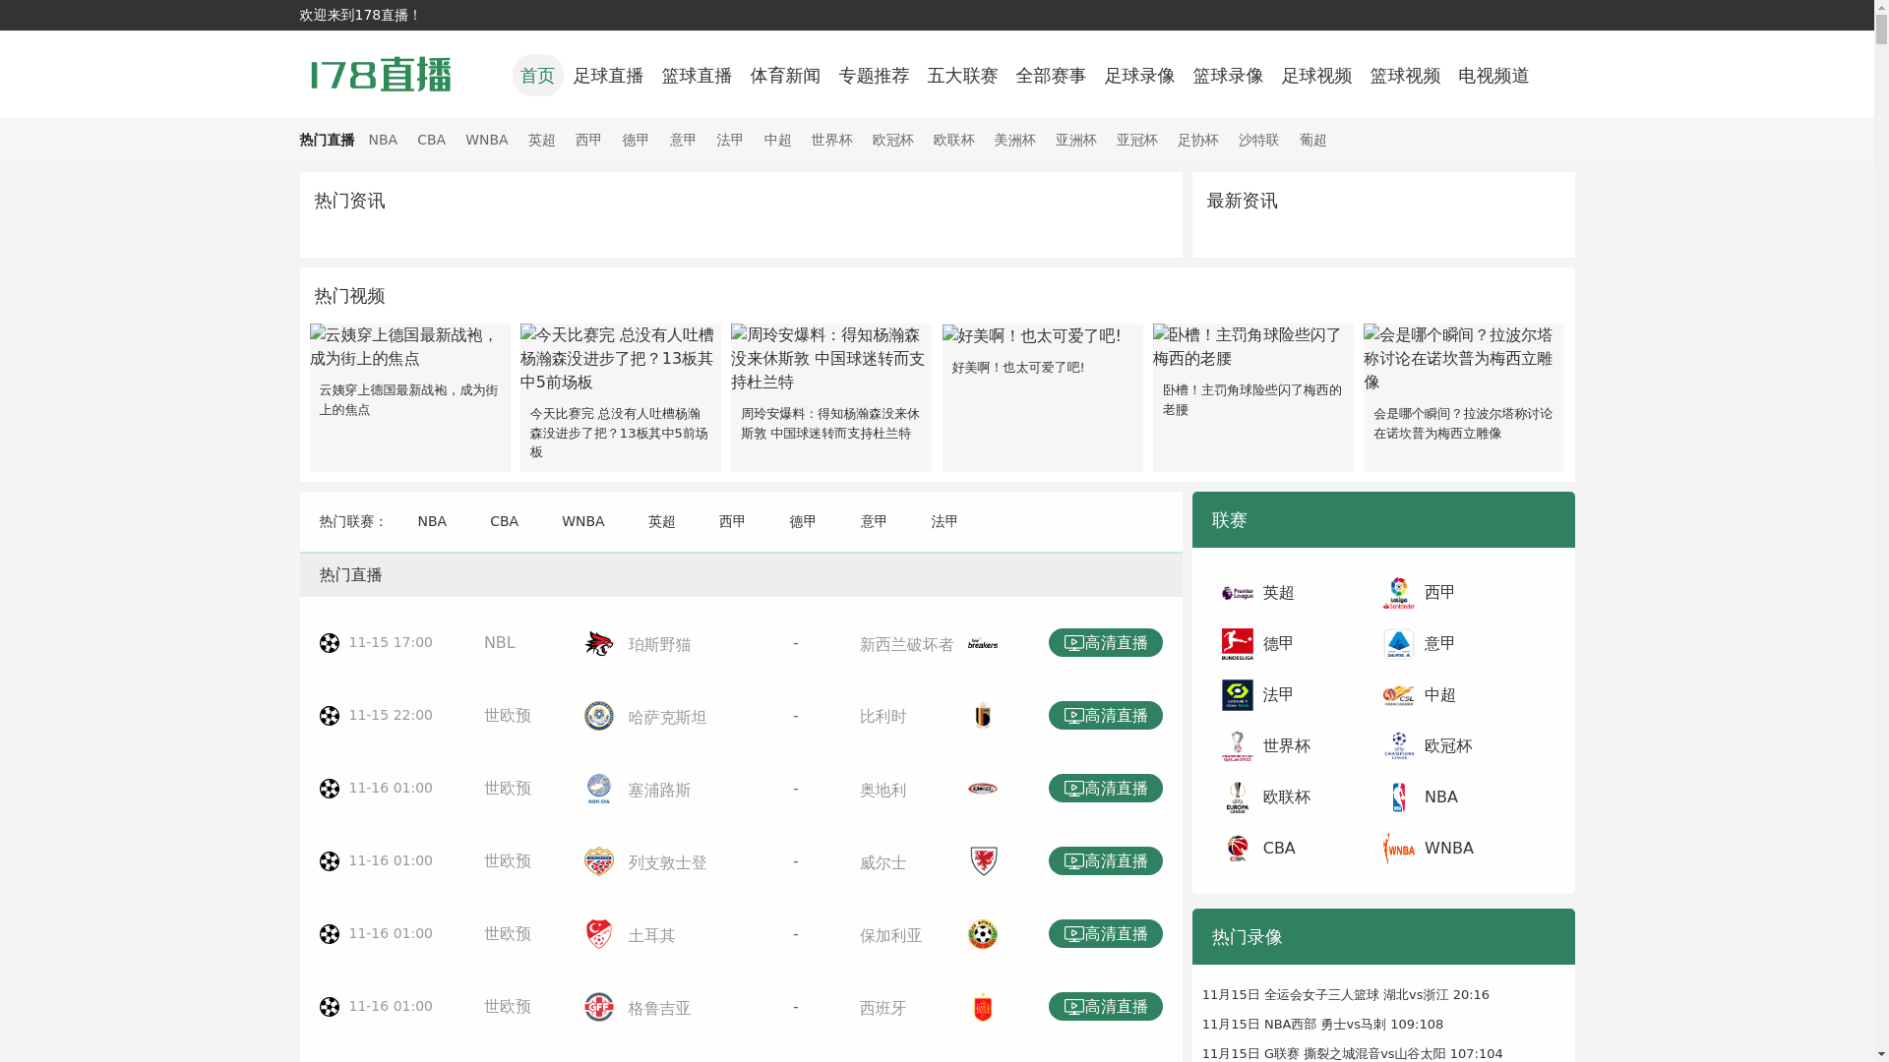Watch 珀斯野猫 match via 高清直播 button
This screenshot has height=1062, width=1889.
pyautogui.click(x=1106, y=643)
